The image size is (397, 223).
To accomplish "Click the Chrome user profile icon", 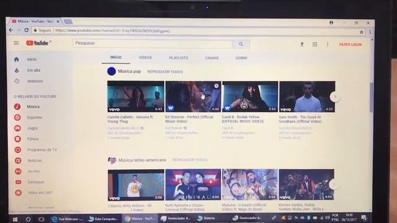I will (331, 23).
